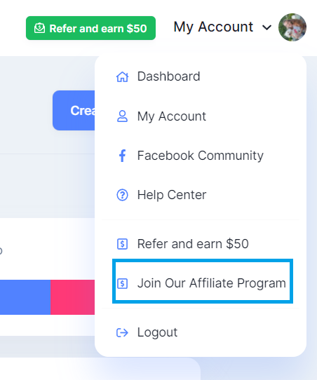
Task: Click the person icon beside My Account
Action: [x=122, y=116]
